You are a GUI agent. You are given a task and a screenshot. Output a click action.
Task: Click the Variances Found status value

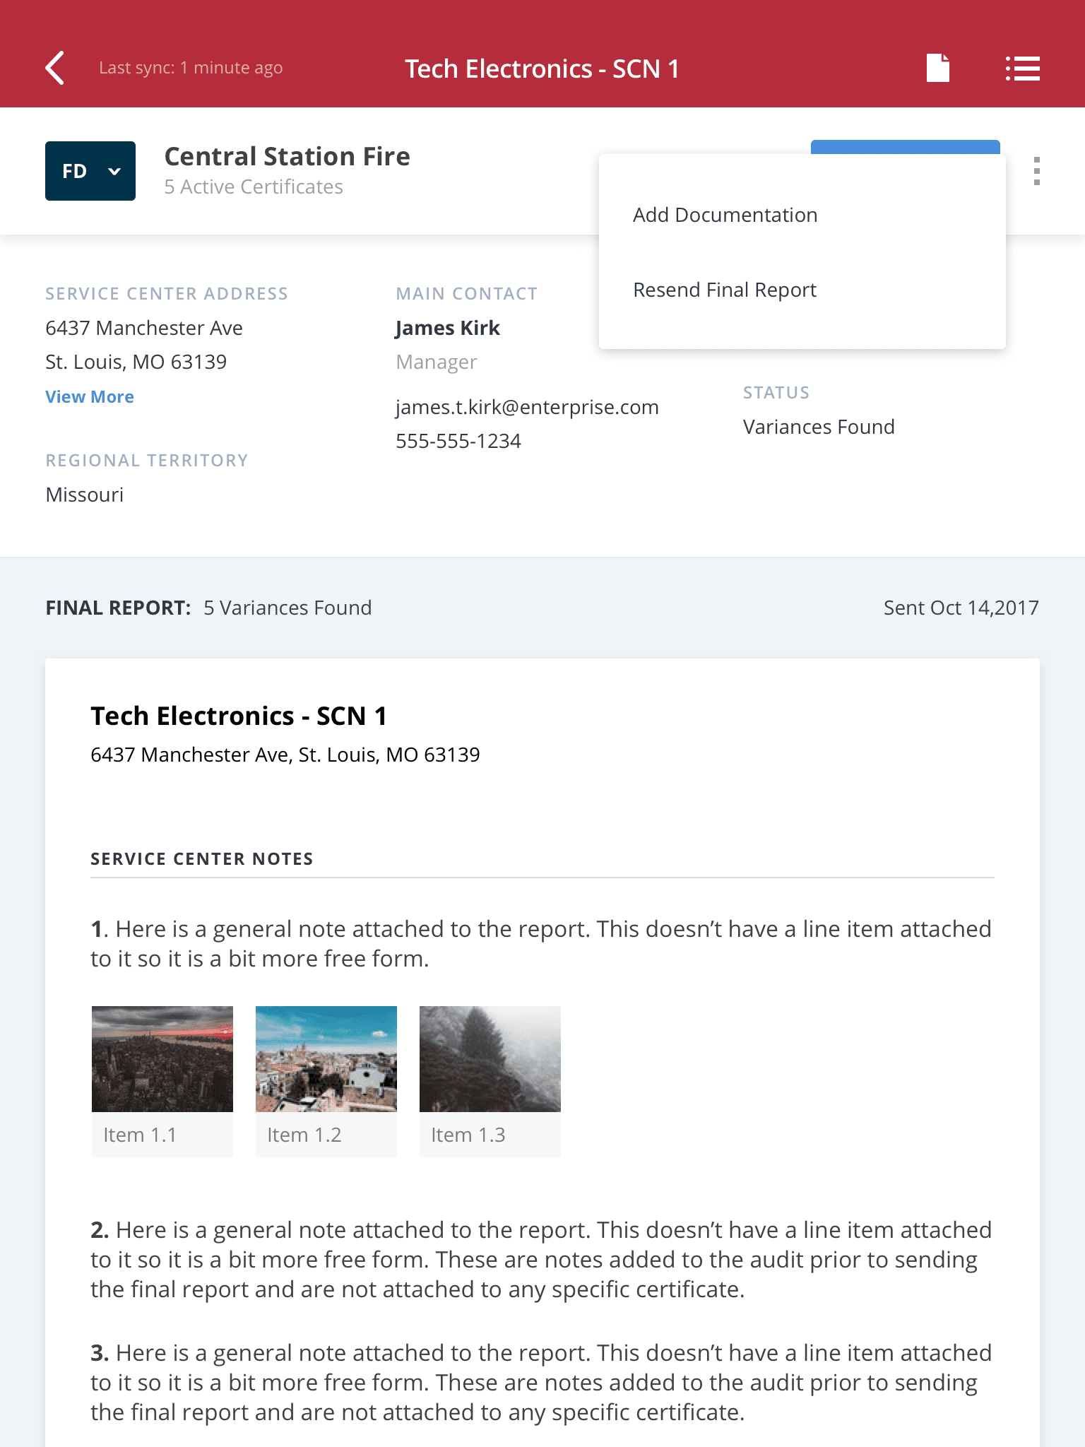tap(819, 427)
